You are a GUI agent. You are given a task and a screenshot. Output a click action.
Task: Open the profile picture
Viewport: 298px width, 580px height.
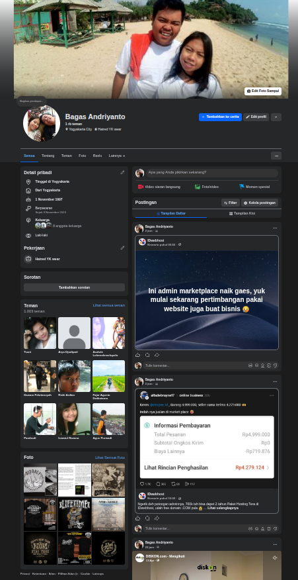pyautogui.click(x=42, y=123)
